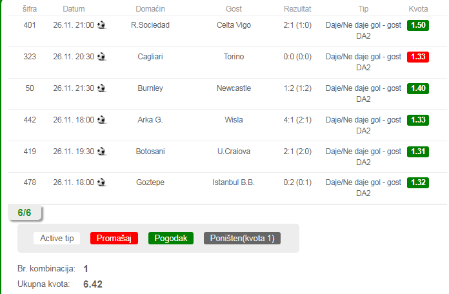Click the soccer ball icon for R.Sociedad match
This screenshot has height=294, width=449.
coord(101,25)
